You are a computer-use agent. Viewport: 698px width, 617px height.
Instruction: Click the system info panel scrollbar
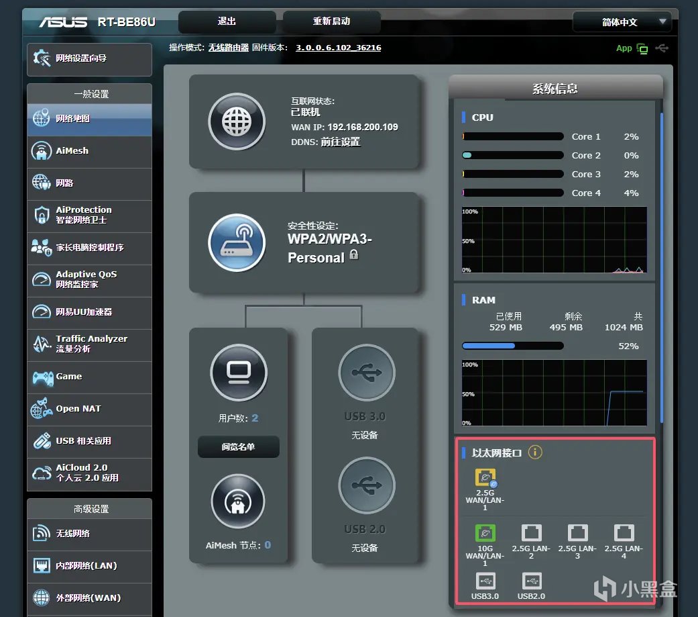pyautogui.click(x=662, y=267)
